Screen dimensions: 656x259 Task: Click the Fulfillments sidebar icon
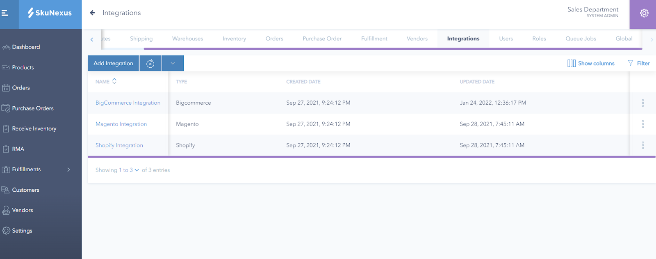tap(6, 170)
